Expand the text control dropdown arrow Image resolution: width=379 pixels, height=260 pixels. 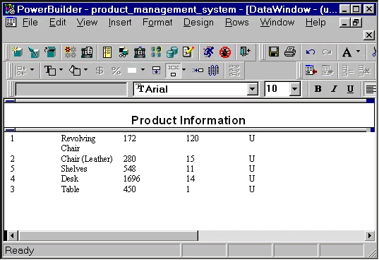(61, 70)
